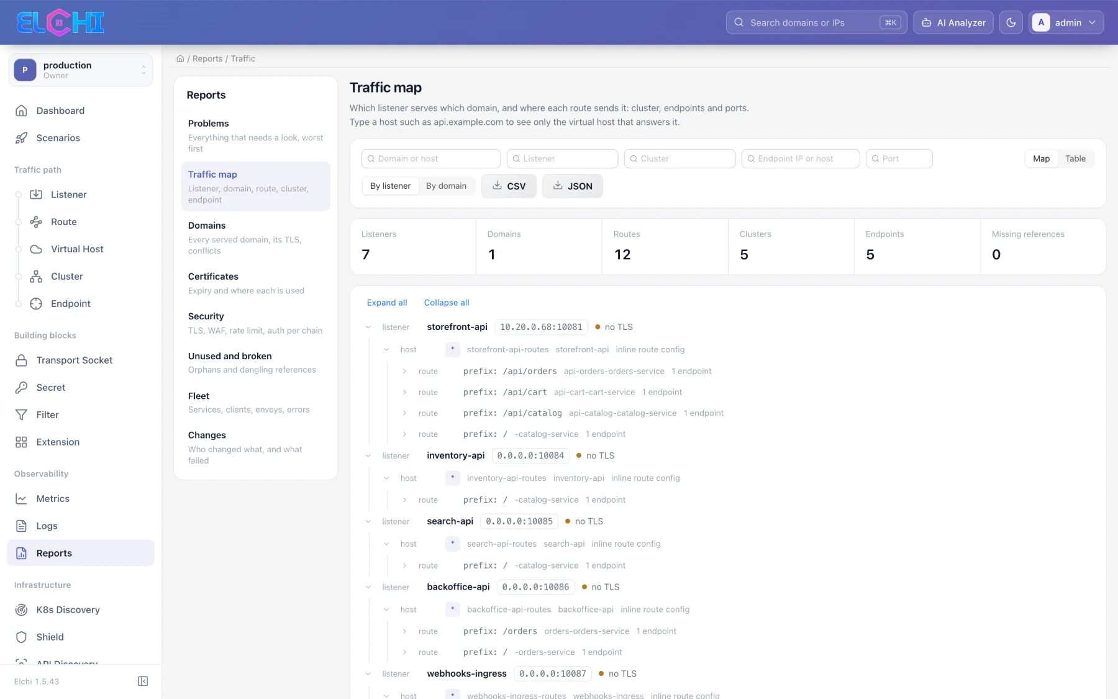This screenshot has height=699, width=1118.
Task: Click the Collapse all link
Action: pos(447,303)
